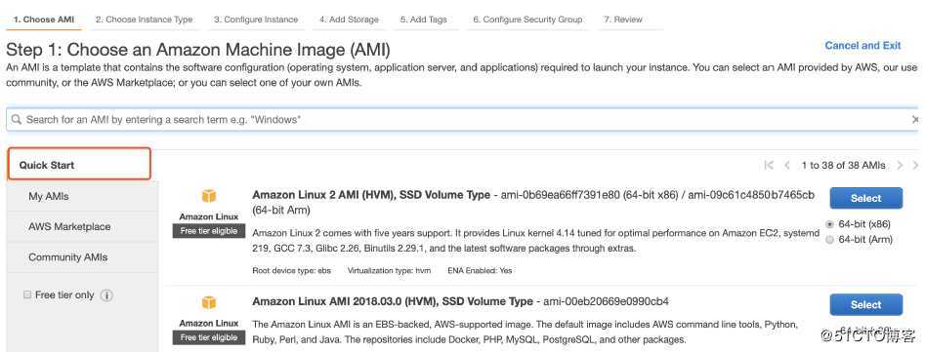Go to 2. Choose Instance Type tab
Screen dimensions: 925x352
pos(144,20)
